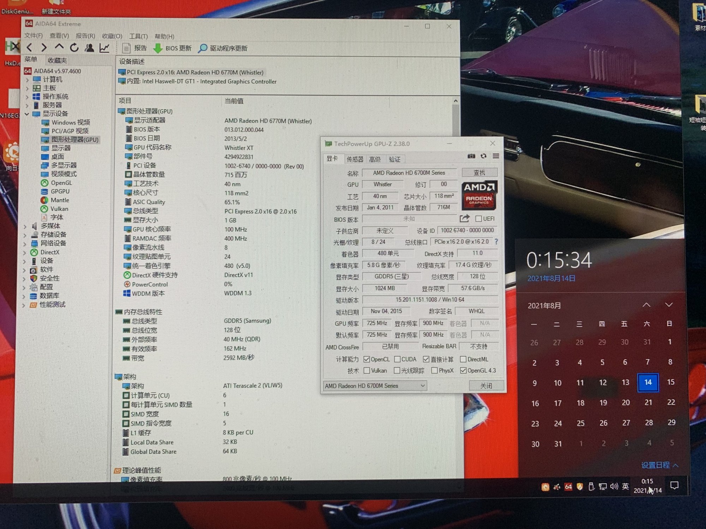Select day 20 in the calendar
Screen dimensions: 706x529
[626, 402]
